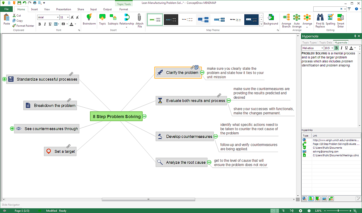Run the Spelling check tool
This screenshot has width=362, height=213.
330,18
